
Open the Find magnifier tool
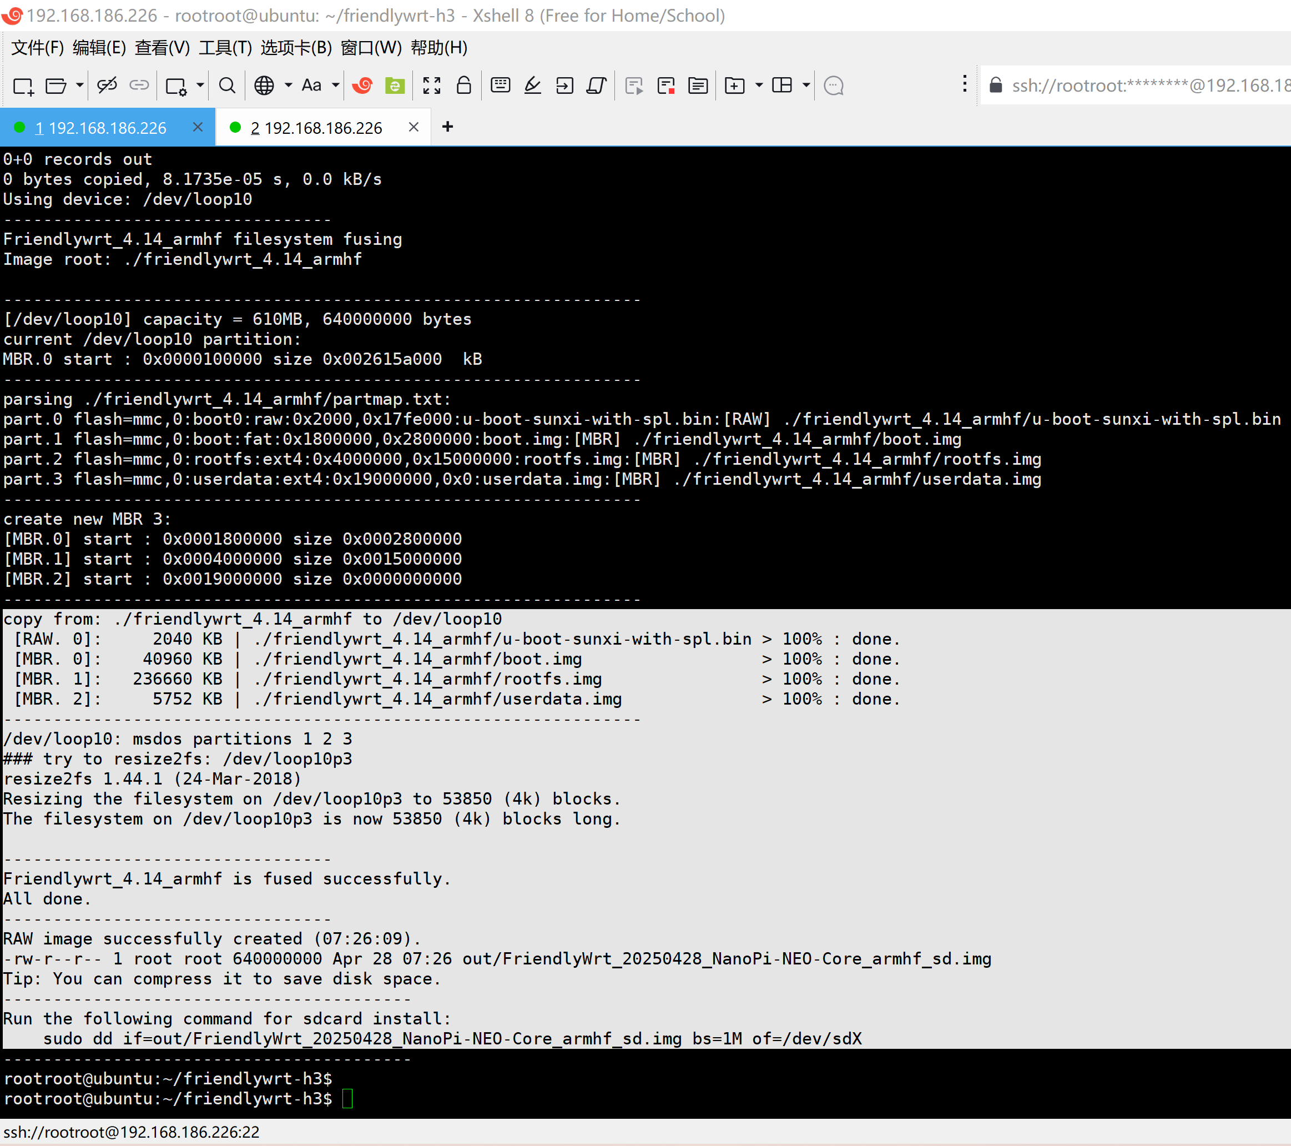[x=227, y=86]
